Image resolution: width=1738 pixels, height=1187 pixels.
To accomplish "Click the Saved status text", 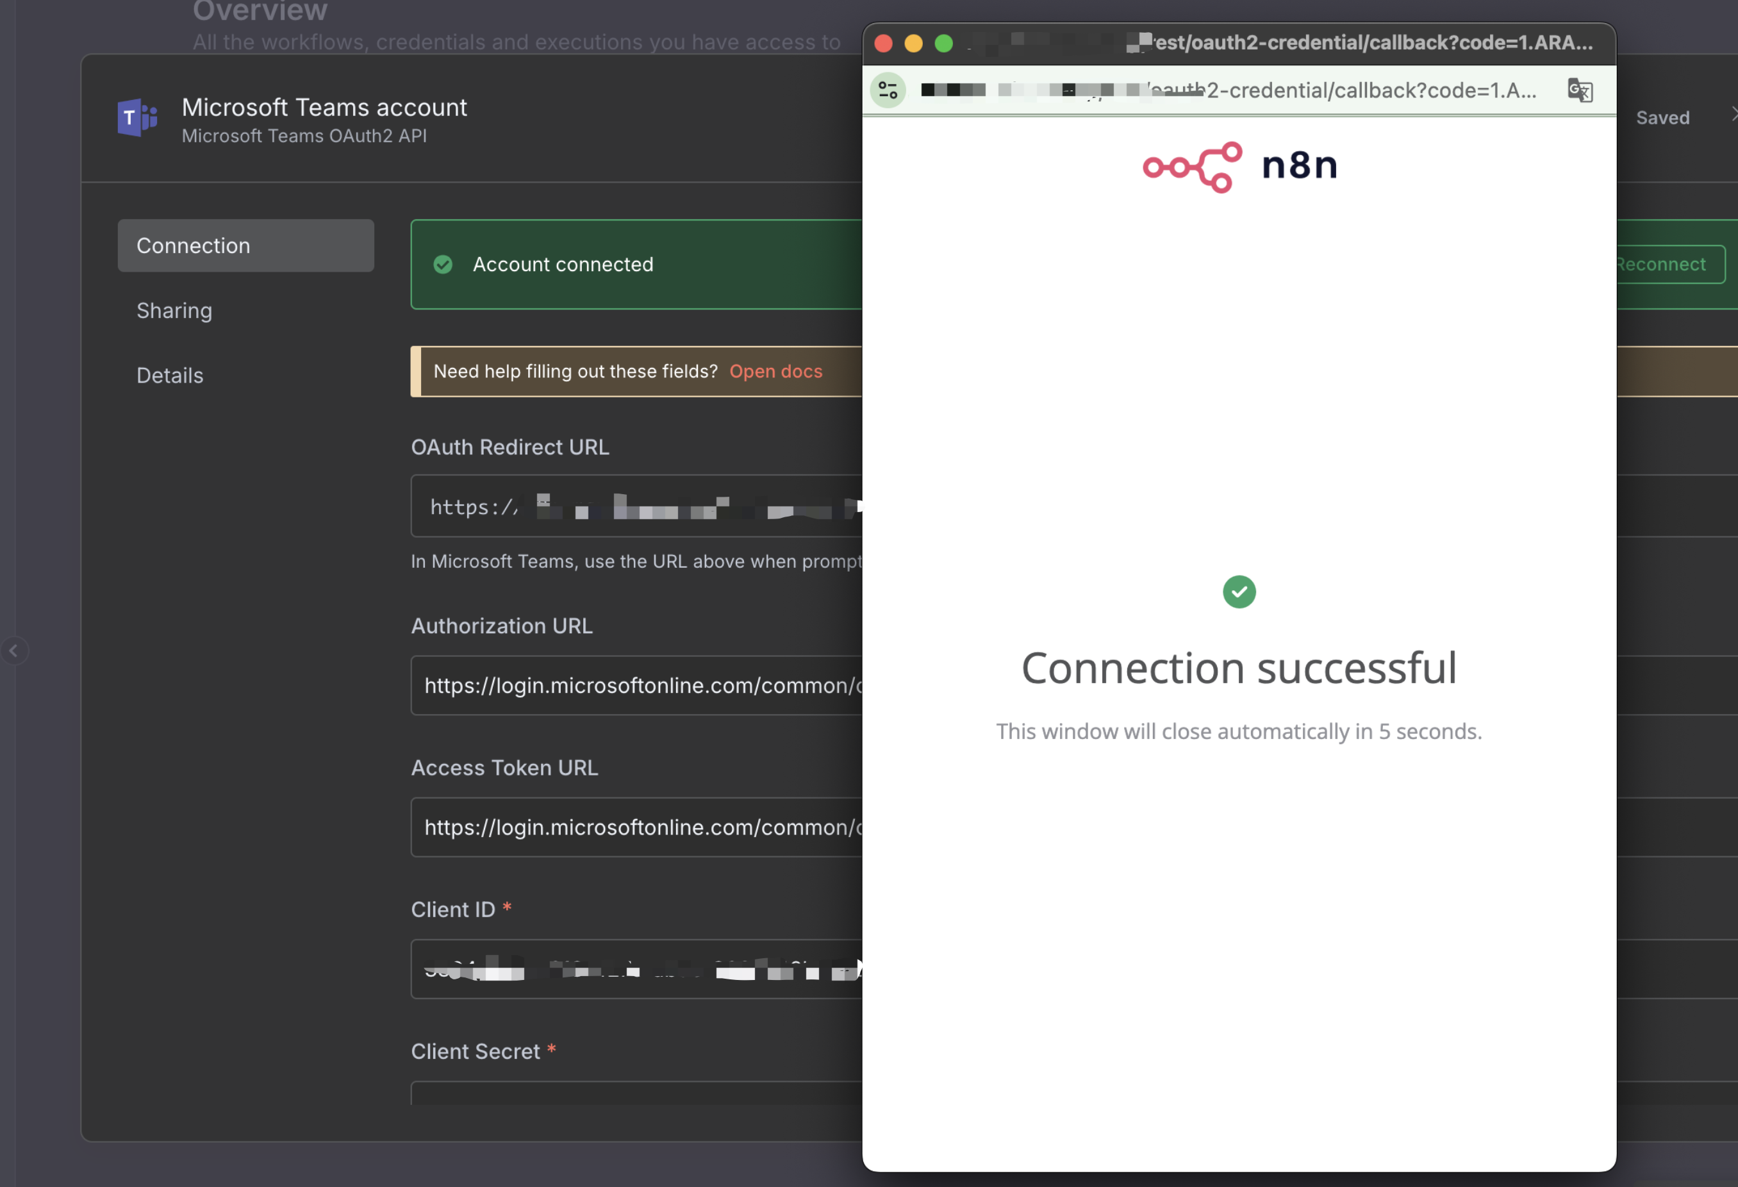I will click(x=1662, y=117).
